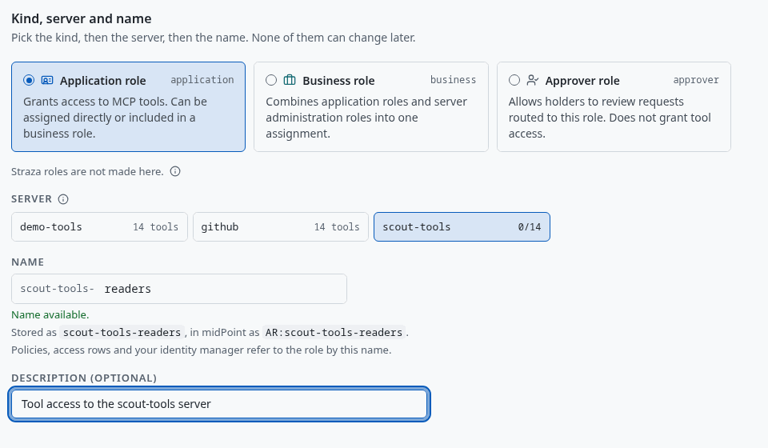The height and width of the screenshot is (448, 768).
Task: Select the Approver role radio button
Action: [514, 80]
